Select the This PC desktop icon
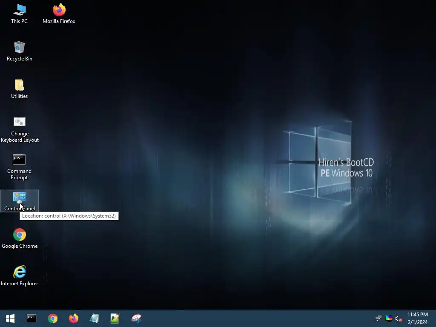This screenshot has width=436, height=327. pyautogui.click(x=20, y=14)
